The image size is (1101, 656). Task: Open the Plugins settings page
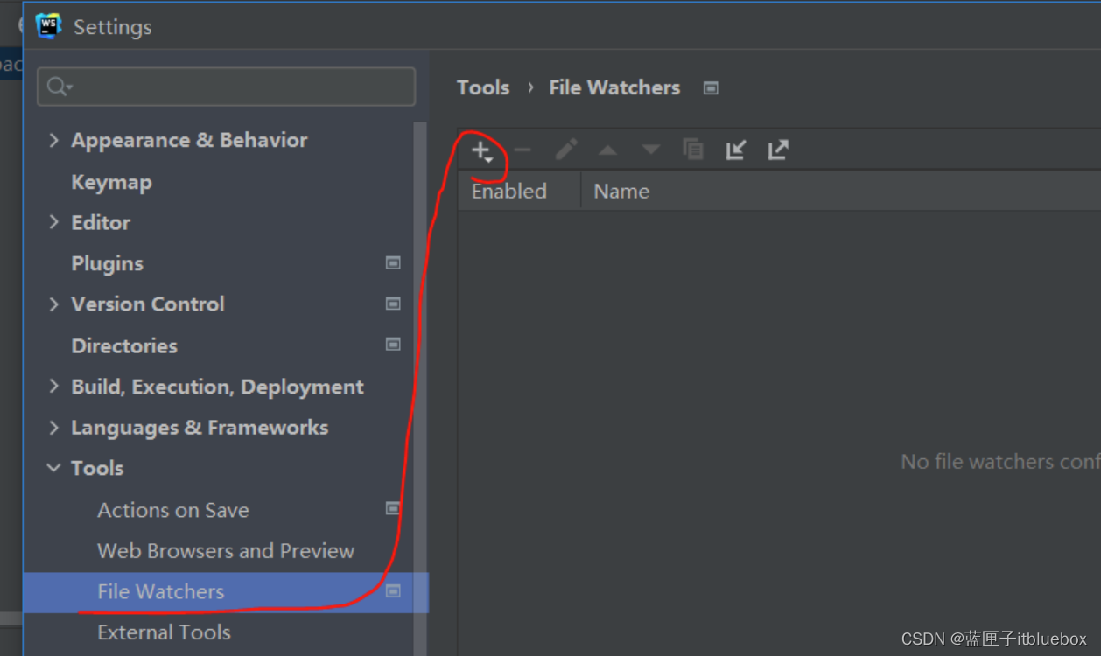tap(107, 263)
